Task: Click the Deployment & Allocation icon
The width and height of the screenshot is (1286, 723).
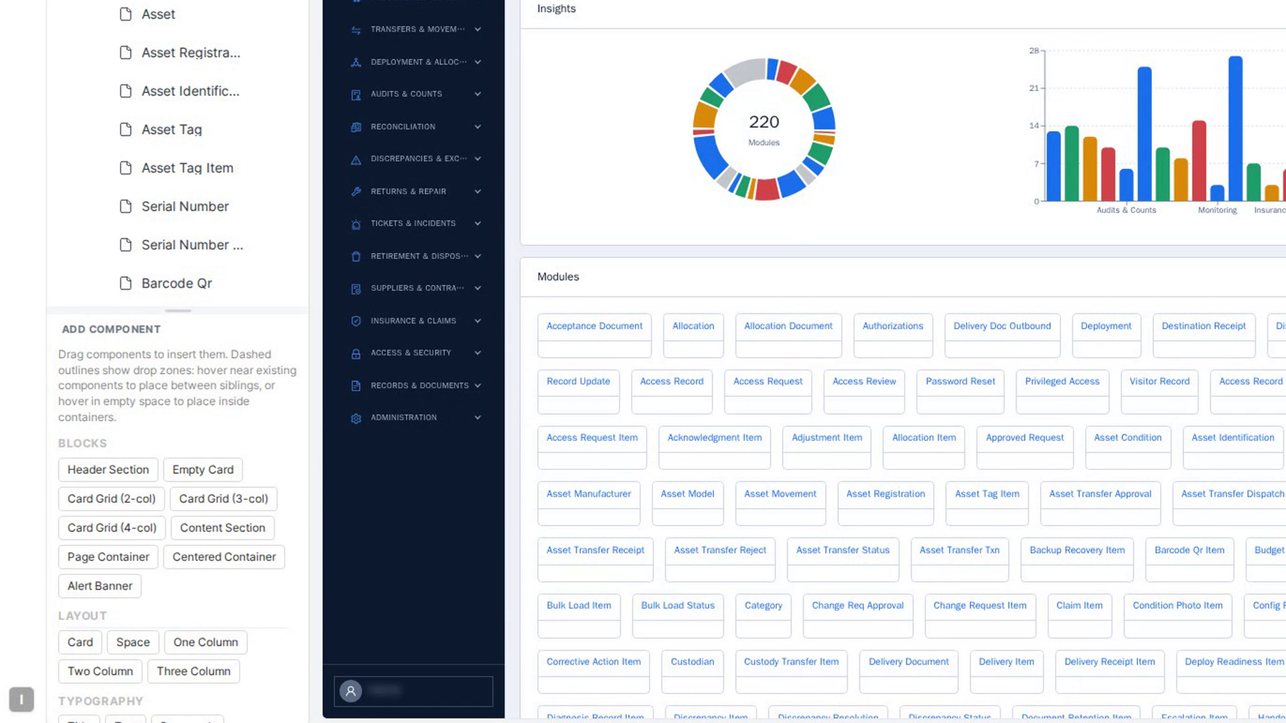Action: [x=356, y=62]
